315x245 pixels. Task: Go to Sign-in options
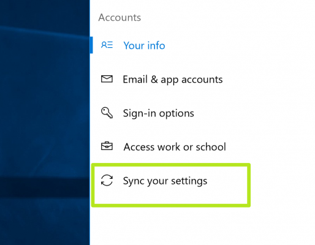(x=159, y=113)
